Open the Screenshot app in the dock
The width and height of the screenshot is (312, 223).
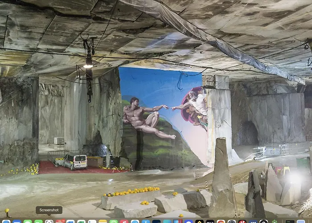pos(49,222)
